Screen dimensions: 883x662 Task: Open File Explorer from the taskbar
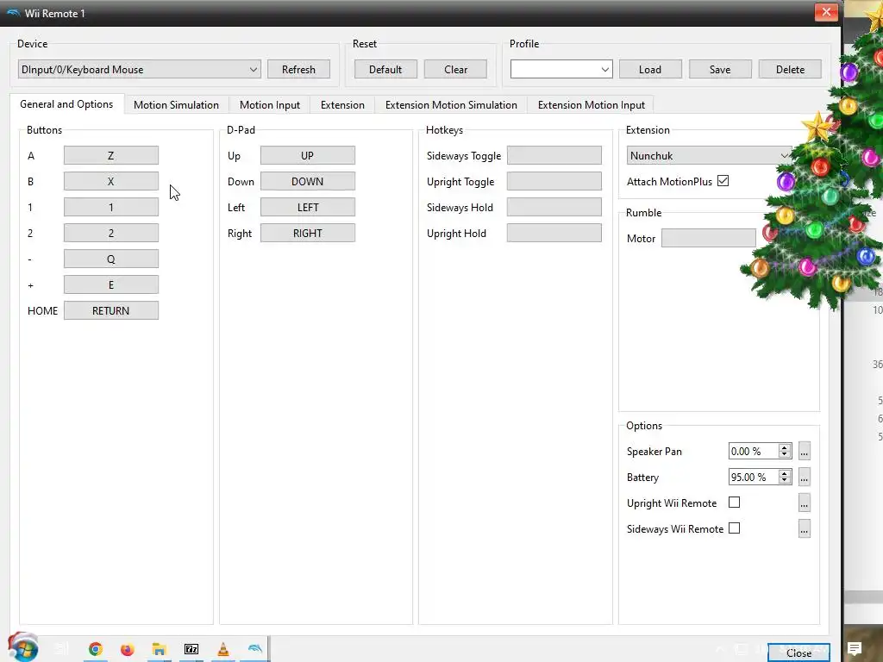[x=159, y=650]
